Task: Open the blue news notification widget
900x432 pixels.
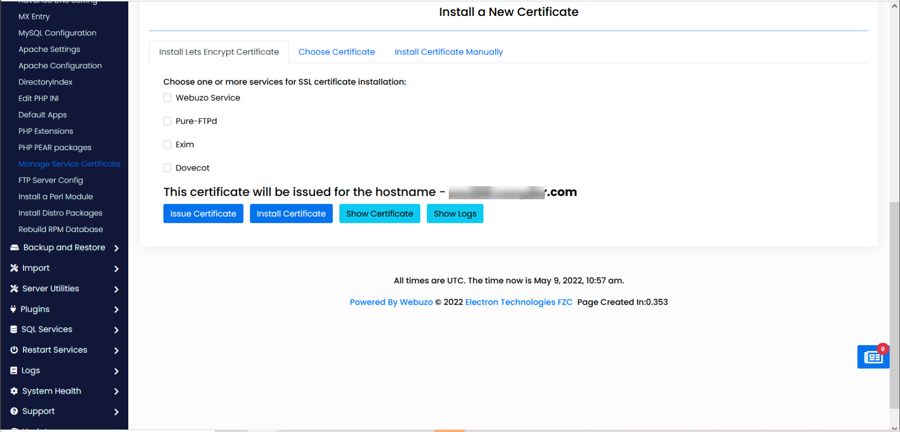Action: (x=873, y=357)
